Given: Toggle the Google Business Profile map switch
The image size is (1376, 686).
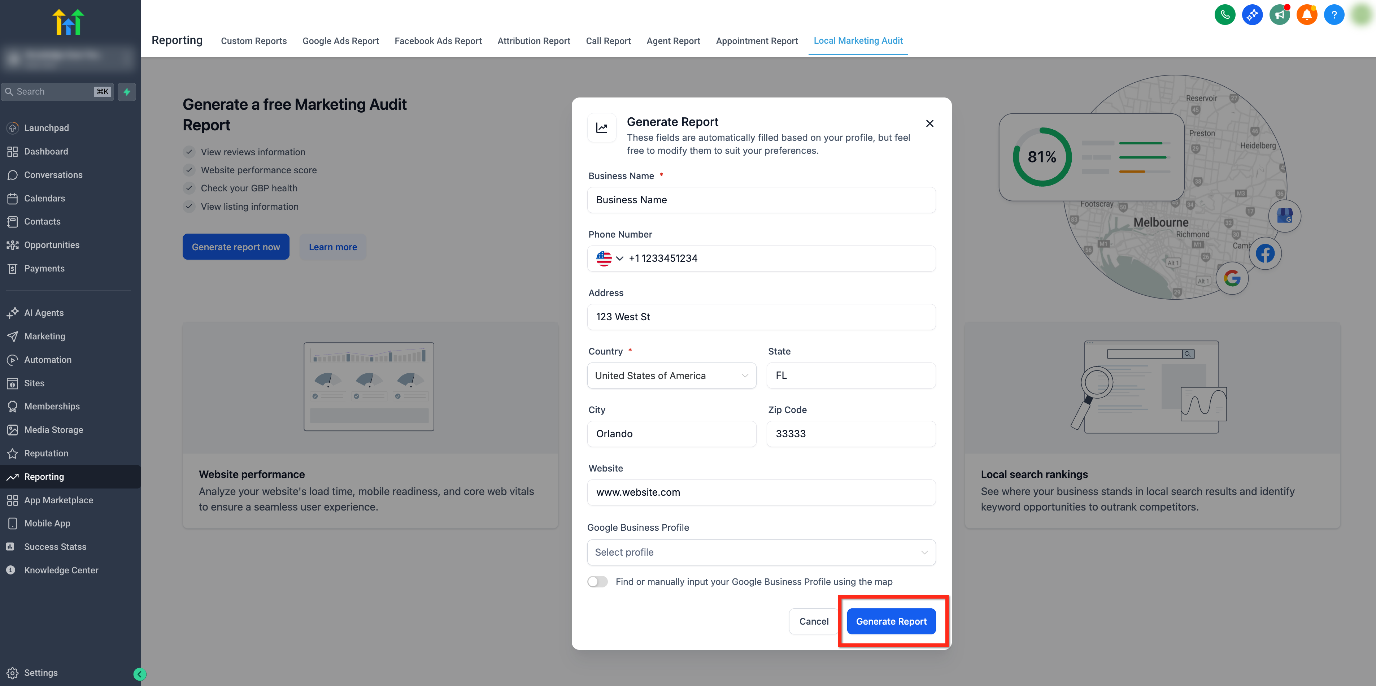Looking at the screenshot, I should point(597,581).
